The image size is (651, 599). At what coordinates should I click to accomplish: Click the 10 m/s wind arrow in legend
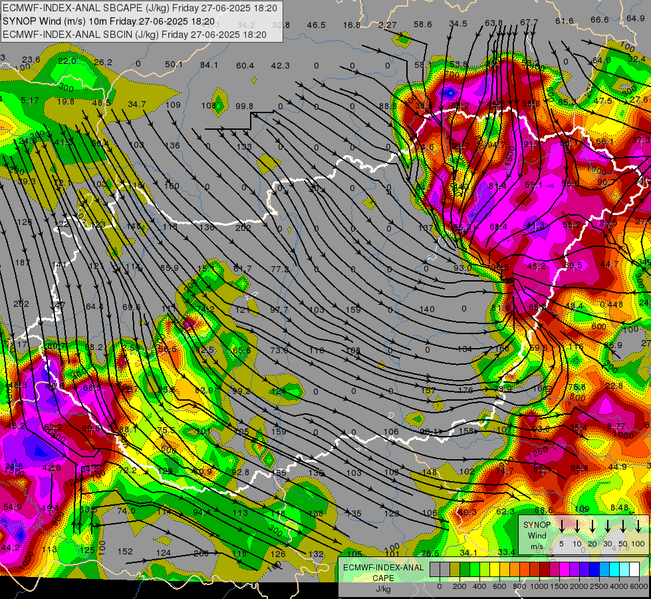click(x=577, y=525)
